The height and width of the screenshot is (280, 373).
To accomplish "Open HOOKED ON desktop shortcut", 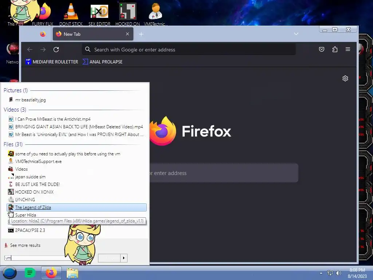I will tap(127, 14).
